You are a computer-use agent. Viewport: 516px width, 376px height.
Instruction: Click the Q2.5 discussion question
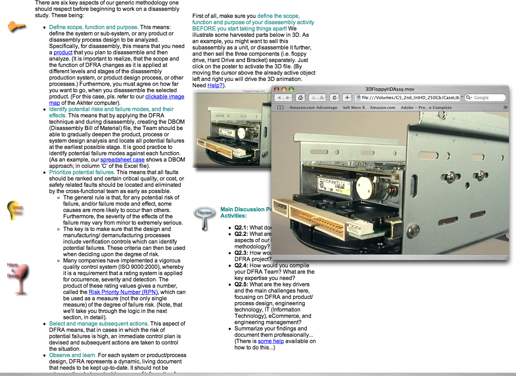pyautogui.click(x=274, y=303)
